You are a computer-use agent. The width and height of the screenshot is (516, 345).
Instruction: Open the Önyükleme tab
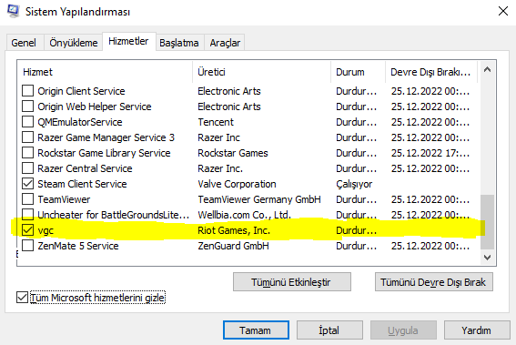click(74, 43)
